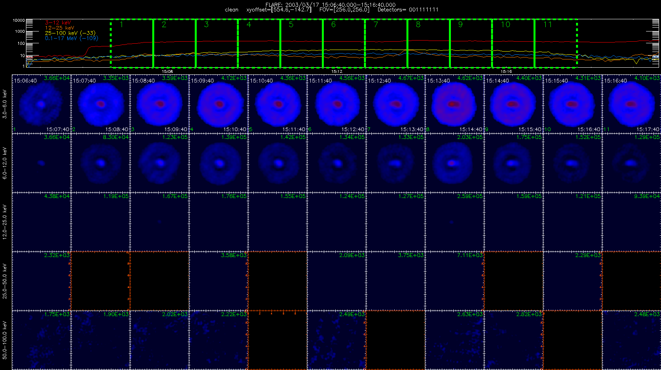The width and height of the screenshot is (661, 370).
Task: Select interval 4 marker in the light curve
Action: click(x=249, y=25)
